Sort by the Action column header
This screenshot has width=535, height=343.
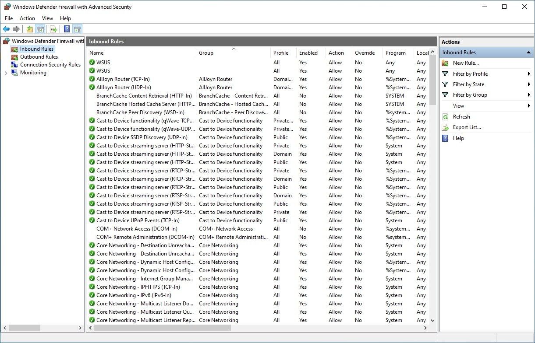pyautogui.click(x=339, y=53)
